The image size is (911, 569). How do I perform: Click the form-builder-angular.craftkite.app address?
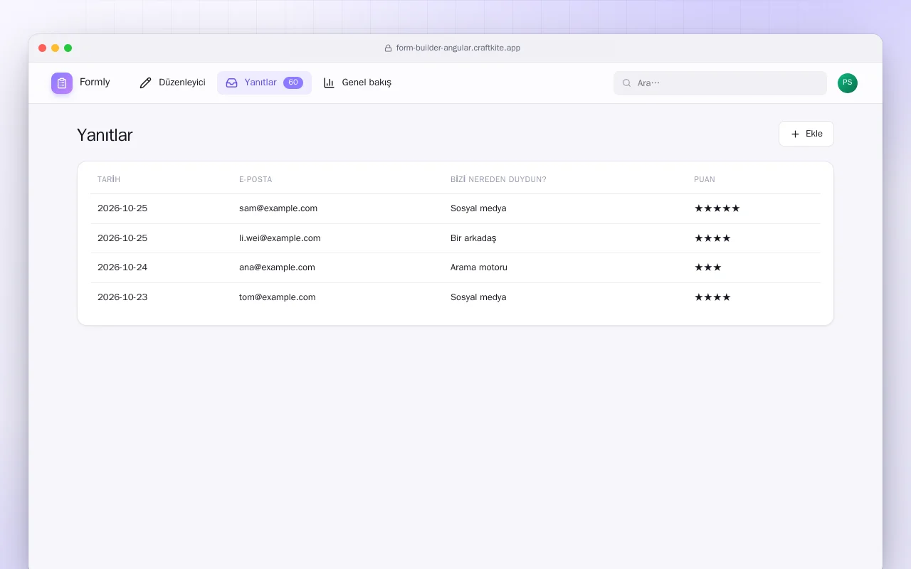tap(458, 48)
